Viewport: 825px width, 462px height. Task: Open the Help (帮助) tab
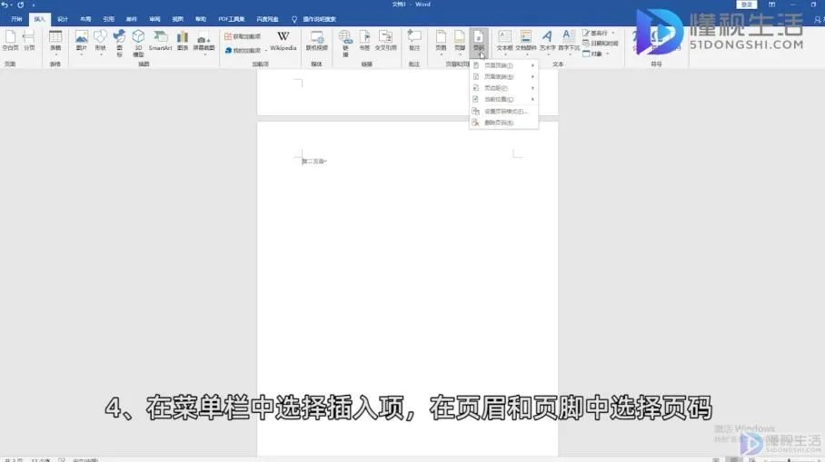[201, 19]
